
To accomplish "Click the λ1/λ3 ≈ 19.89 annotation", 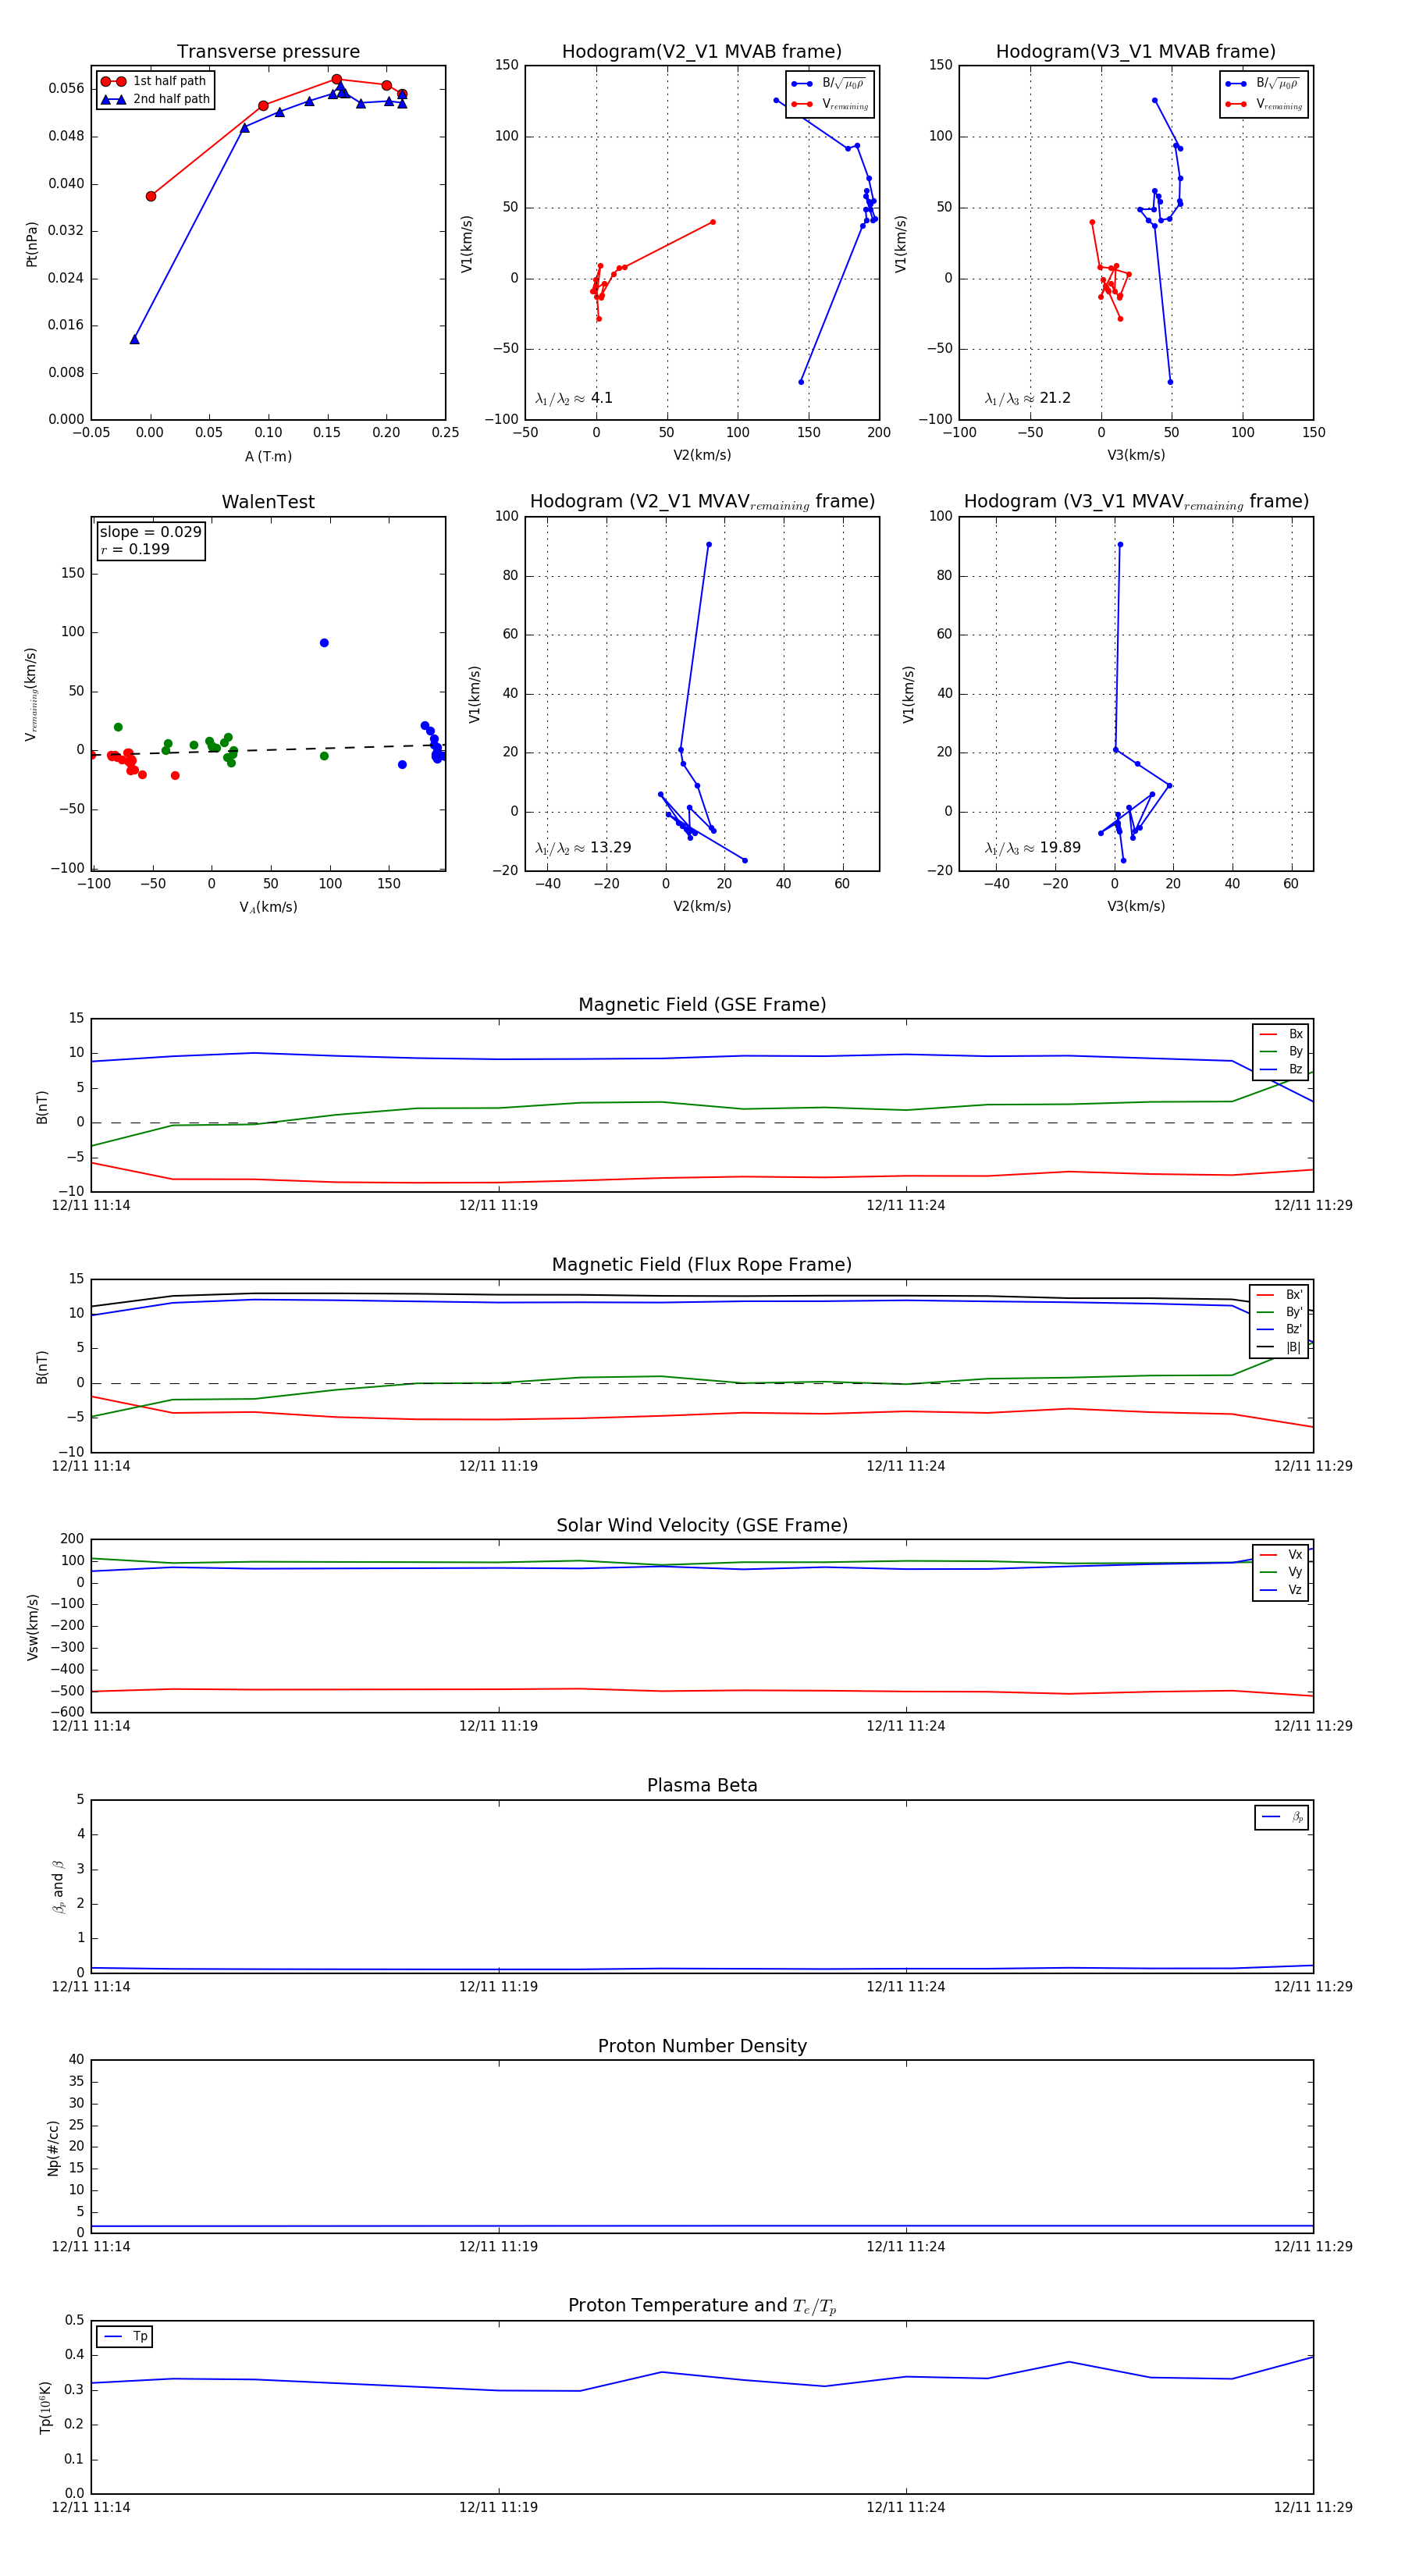I will tap(1032, 848).
